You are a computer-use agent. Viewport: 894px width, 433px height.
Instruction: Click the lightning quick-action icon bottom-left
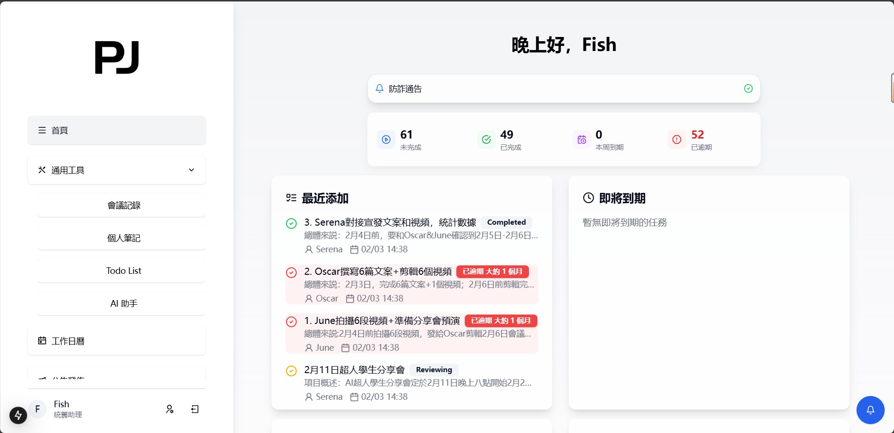click(x=18, y=415)
